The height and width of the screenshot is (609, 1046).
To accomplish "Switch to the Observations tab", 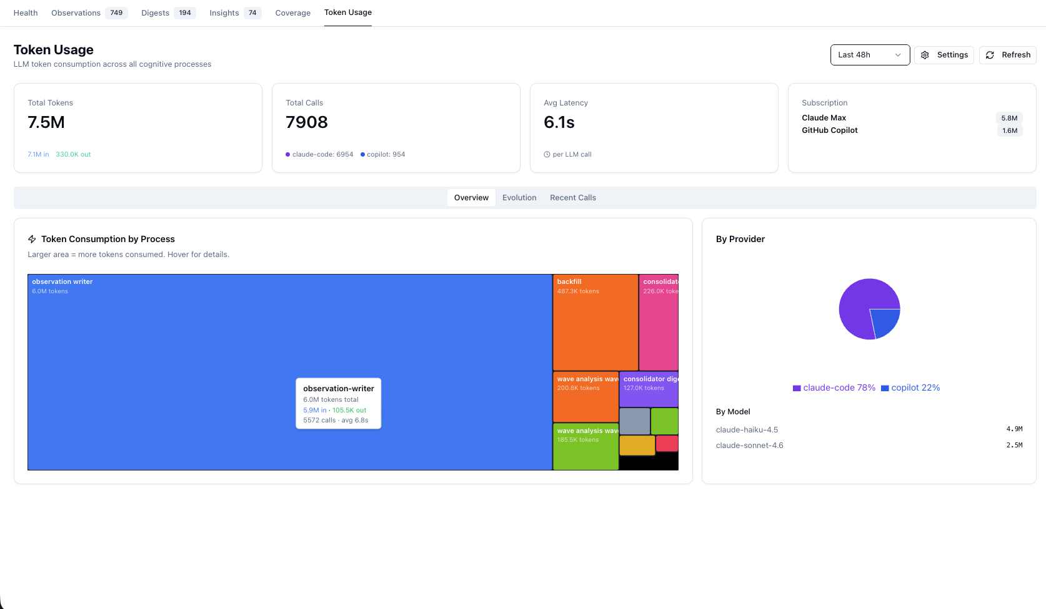I will click(x=89, y=12).
